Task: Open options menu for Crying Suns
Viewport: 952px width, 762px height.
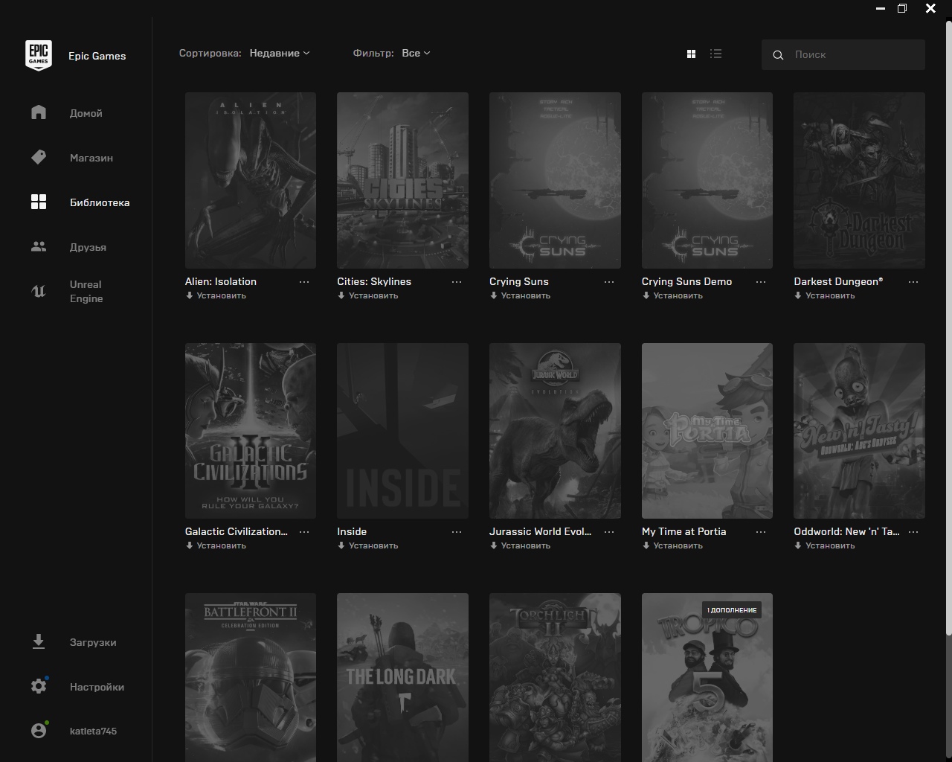Action: tap(609, 282)
